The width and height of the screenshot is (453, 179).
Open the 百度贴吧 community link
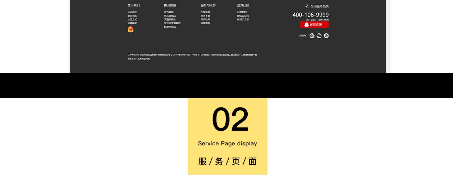(242, 12)
